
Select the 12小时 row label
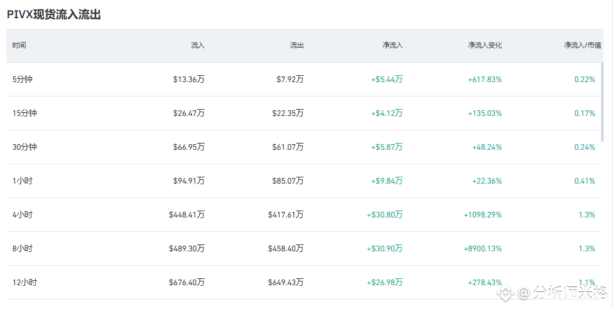pyautogui.click(x=24, y=283)
